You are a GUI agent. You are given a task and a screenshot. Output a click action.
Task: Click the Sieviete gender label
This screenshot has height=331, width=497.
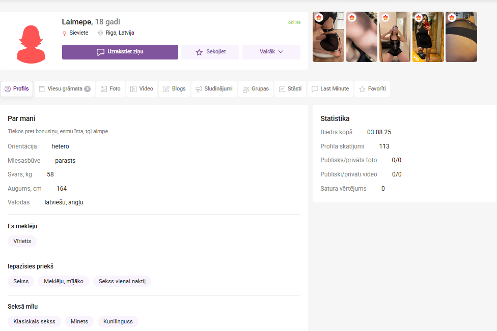tap(79, 33)
